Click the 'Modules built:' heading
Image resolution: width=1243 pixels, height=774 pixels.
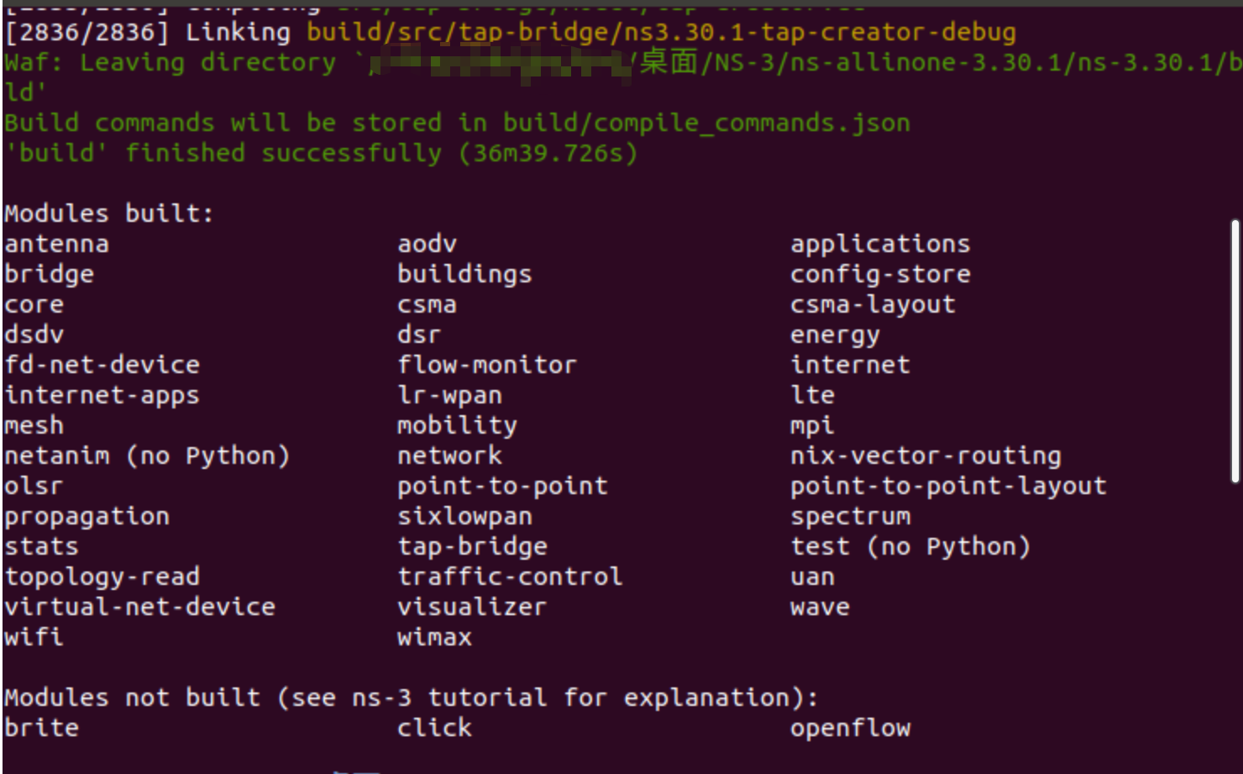(x=109, y=213)
